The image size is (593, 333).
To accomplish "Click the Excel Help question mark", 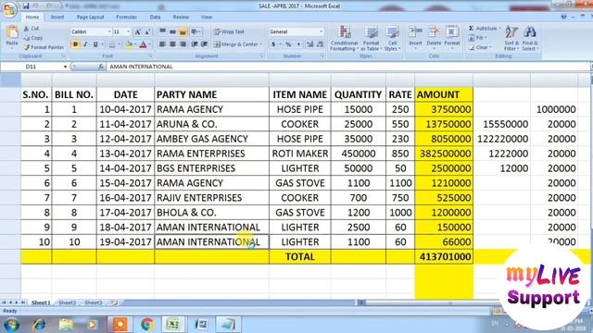I will 563,17.
